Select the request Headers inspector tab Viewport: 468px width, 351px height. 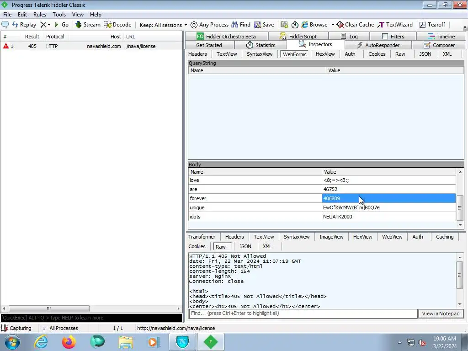197,54
